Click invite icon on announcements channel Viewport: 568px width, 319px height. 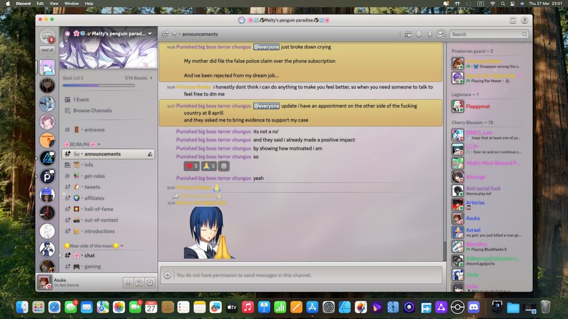[149, 154]
